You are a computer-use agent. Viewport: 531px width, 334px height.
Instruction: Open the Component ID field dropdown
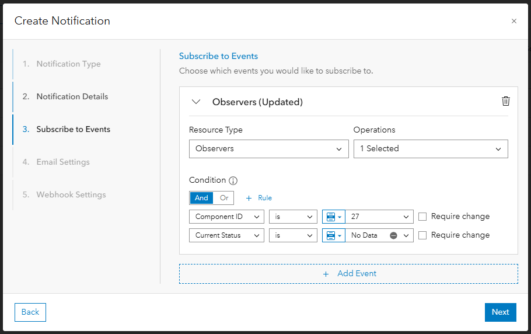coord(226,217)
